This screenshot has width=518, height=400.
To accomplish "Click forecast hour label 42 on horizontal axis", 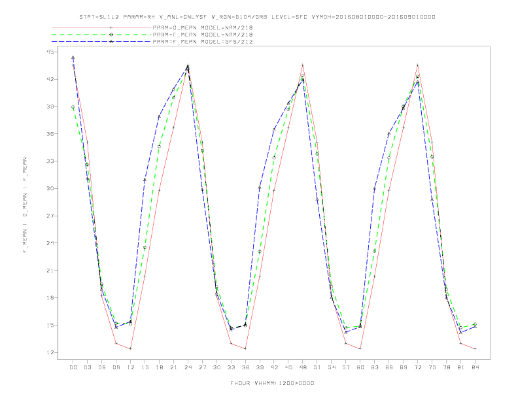I will tap(274, 367).
